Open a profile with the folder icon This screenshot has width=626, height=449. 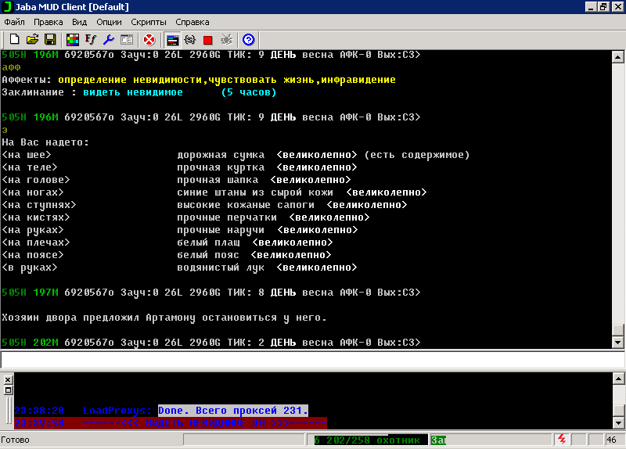coord(32,39)
